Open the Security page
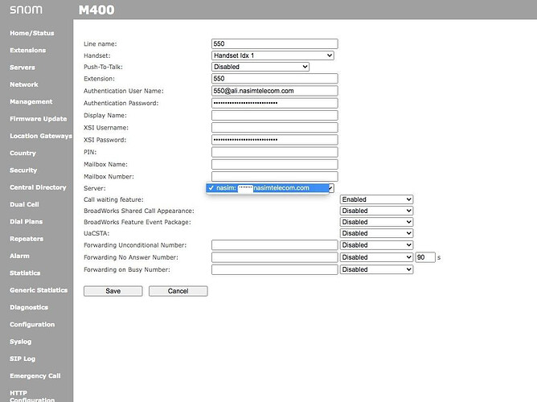The width and height of the screenshot is (537, 402). coord(23,170)
